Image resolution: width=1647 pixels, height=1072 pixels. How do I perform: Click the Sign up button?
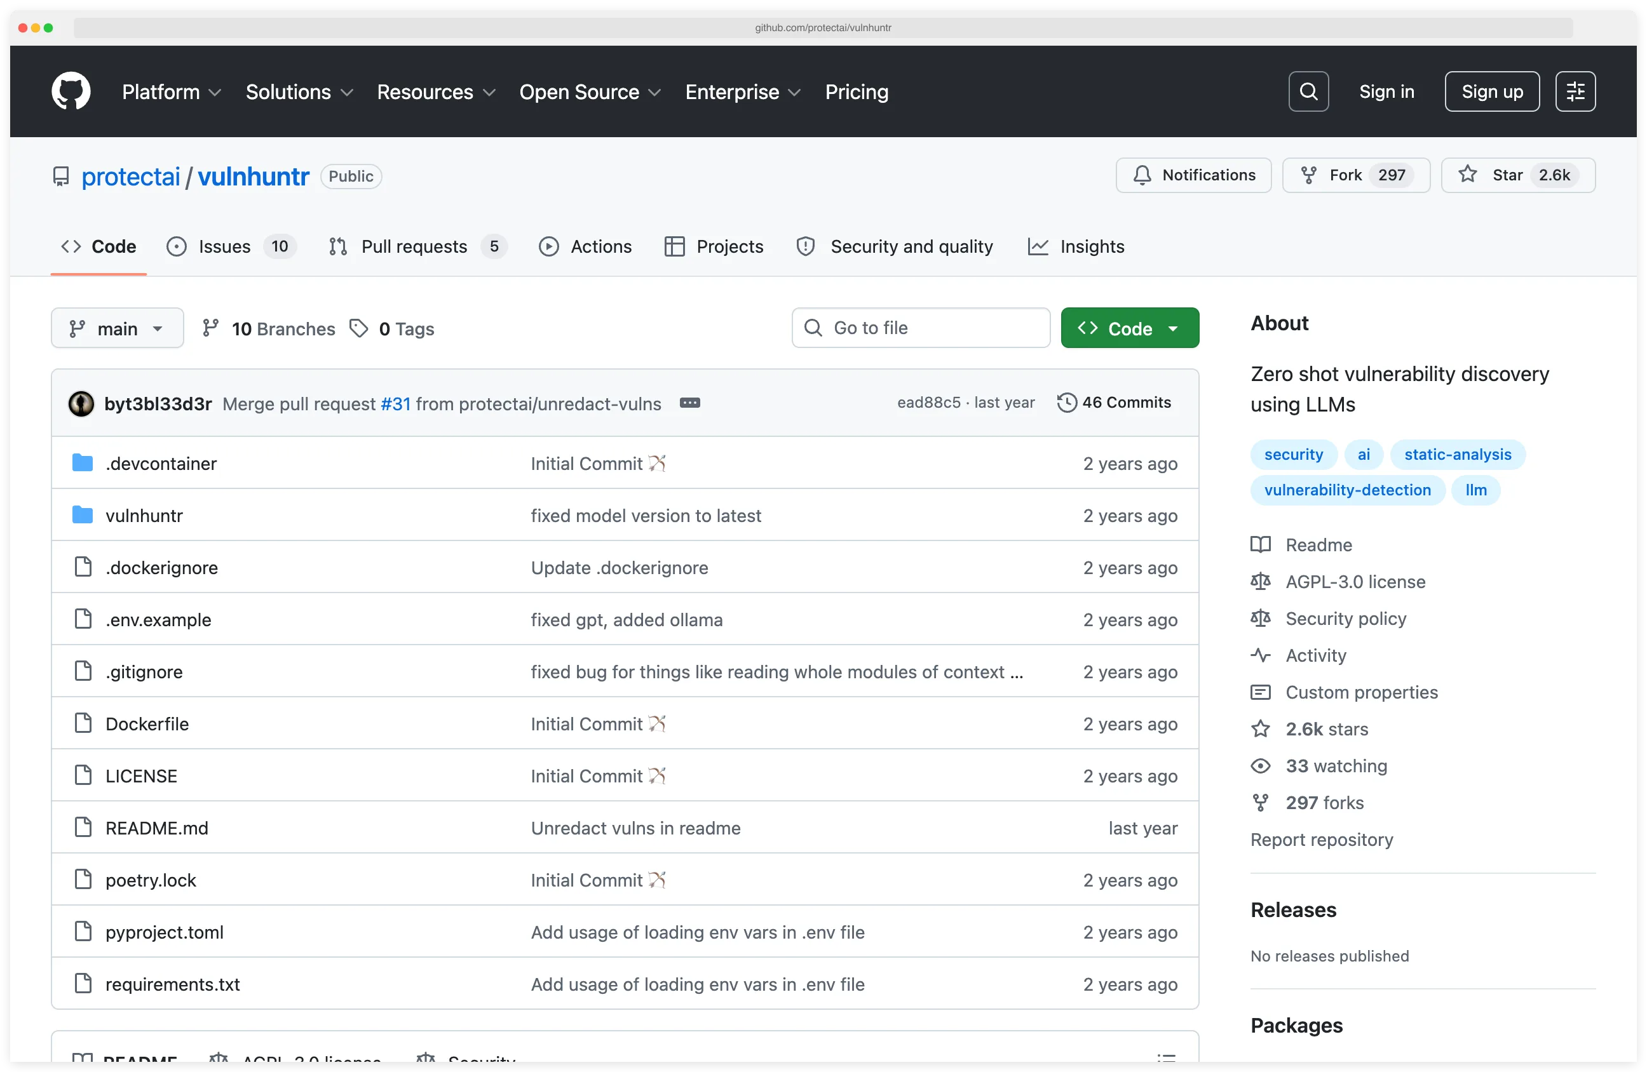(1491, 91)
